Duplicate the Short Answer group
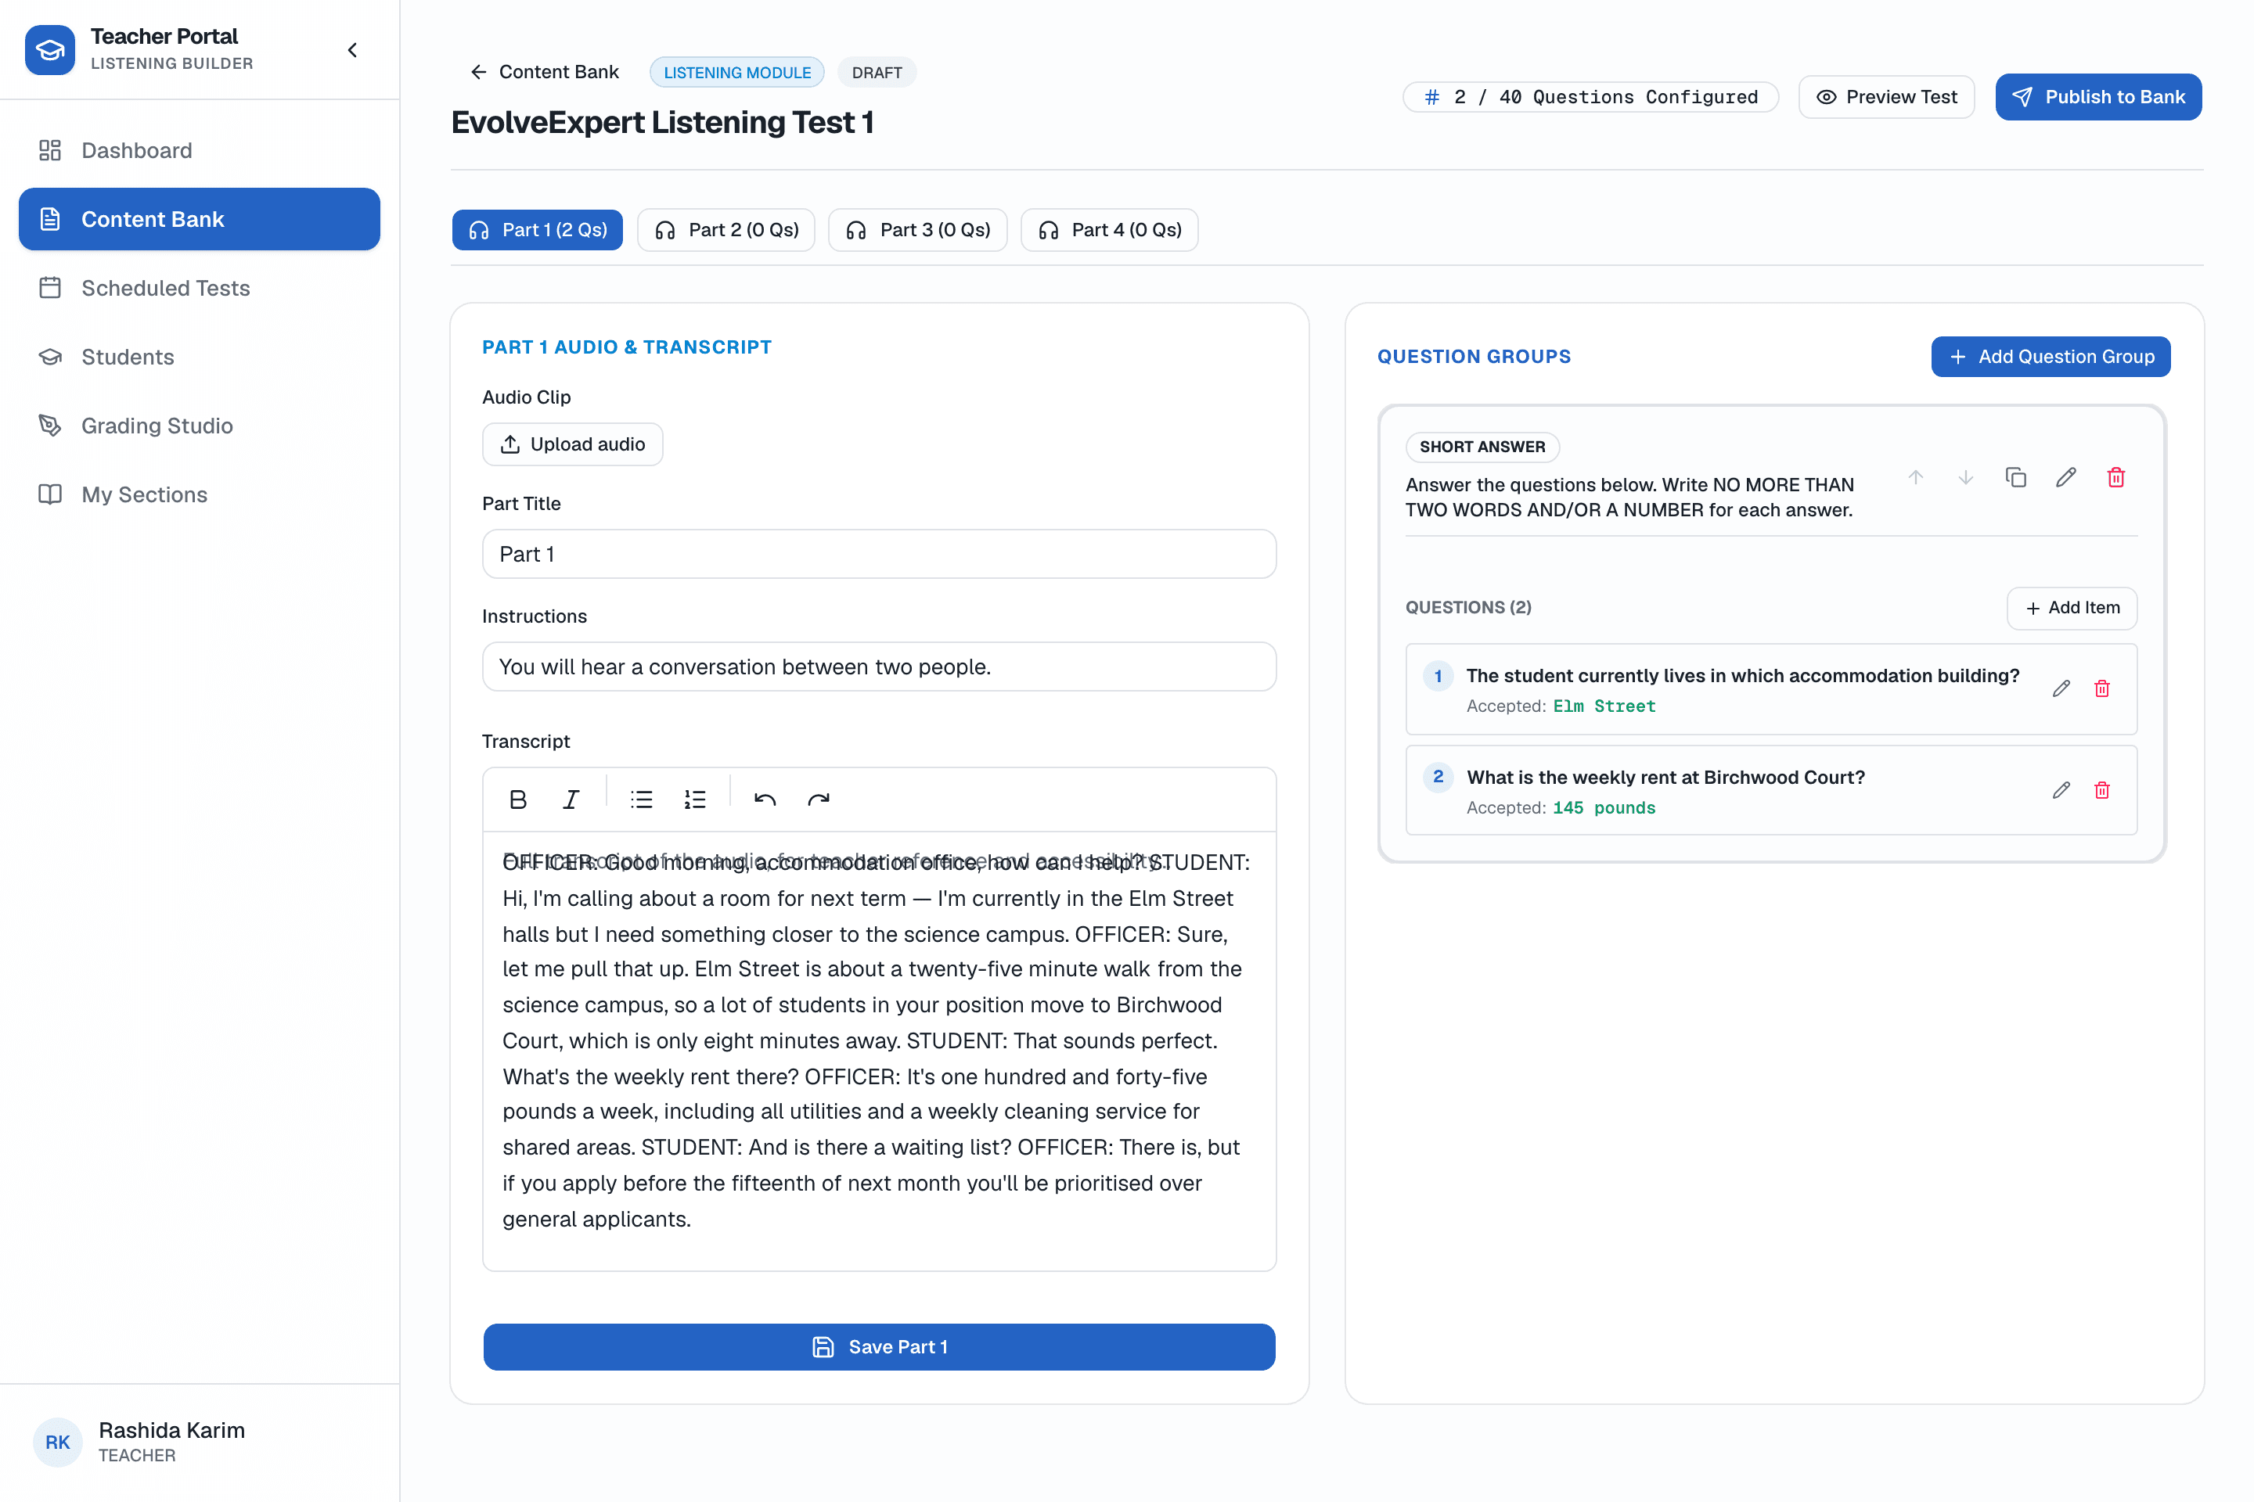The height and width of the screenshot is (1502, 2254). click(x=2016, y=477)
